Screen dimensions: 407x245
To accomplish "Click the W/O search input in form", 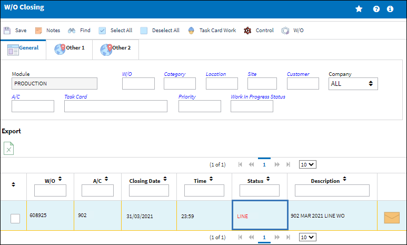I will pos(138,84).
